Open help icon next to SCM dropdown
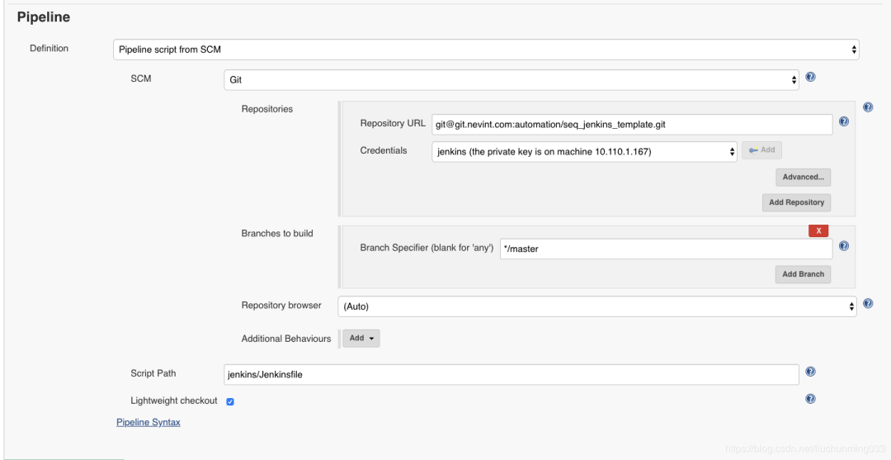Screen dimensions: 891x460 pyautogui.click(x=810, y=78)
